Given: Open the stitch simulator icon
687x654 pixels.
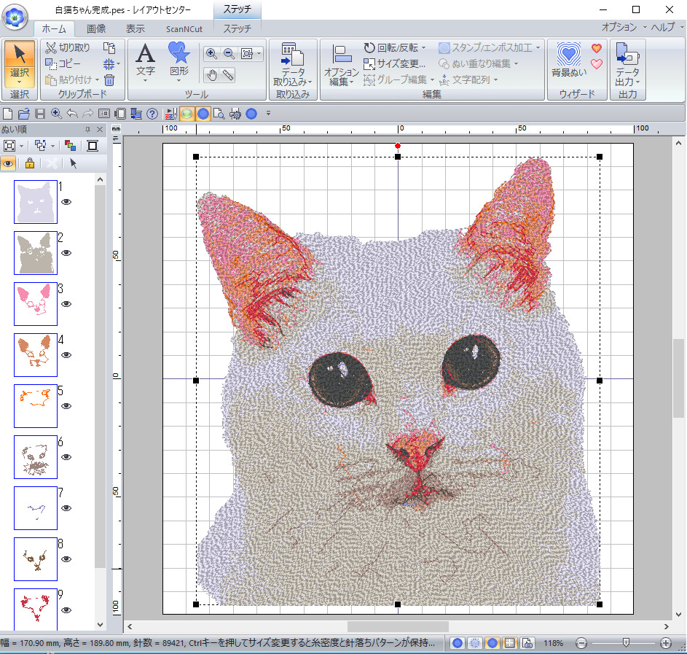Looking at the screenshot, I should click(x=171, y=114).
